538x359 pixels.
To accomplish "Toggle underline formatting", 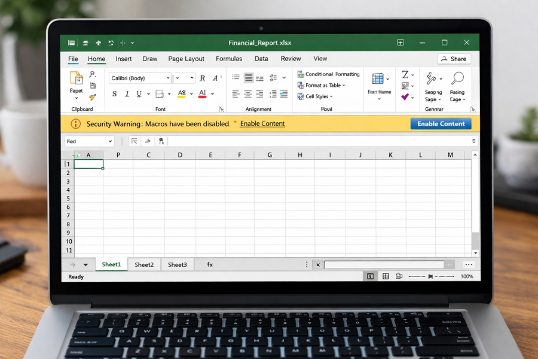I will (x=139, y=94).
